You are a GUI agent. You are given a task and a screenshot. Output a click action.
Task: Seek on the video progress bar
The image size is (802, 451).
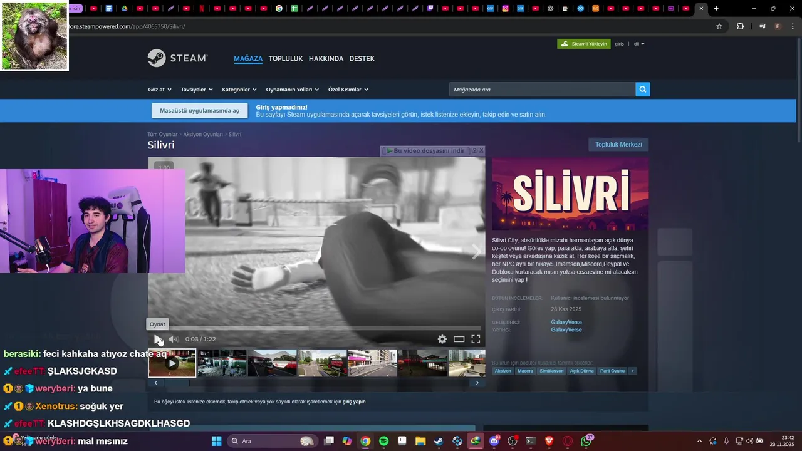pyautogui.click(x=316, y=328)
